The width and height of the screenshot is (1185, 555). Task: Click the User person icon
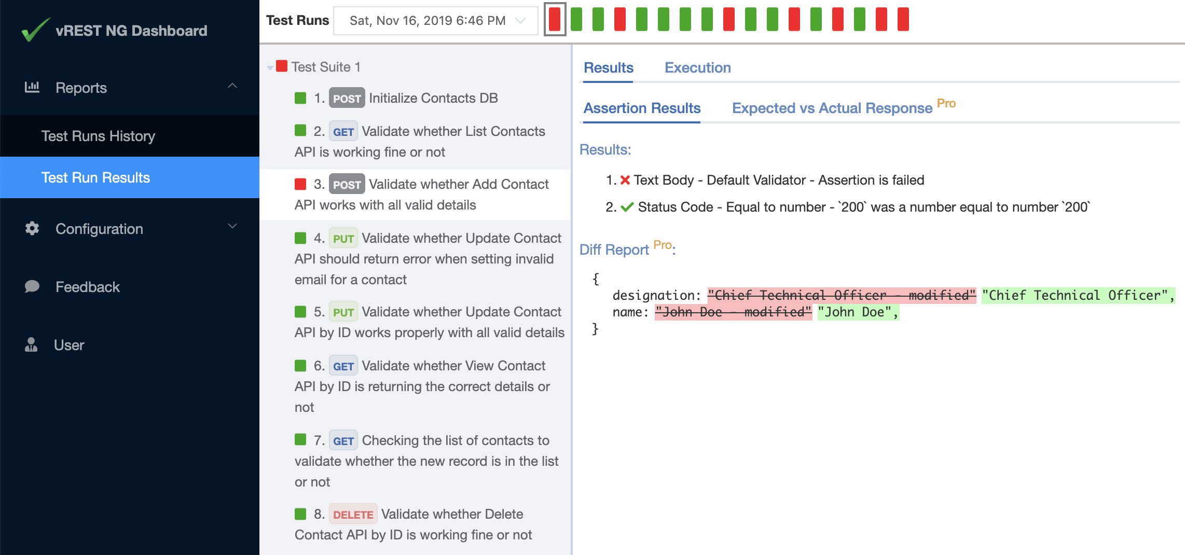[31, 344]
